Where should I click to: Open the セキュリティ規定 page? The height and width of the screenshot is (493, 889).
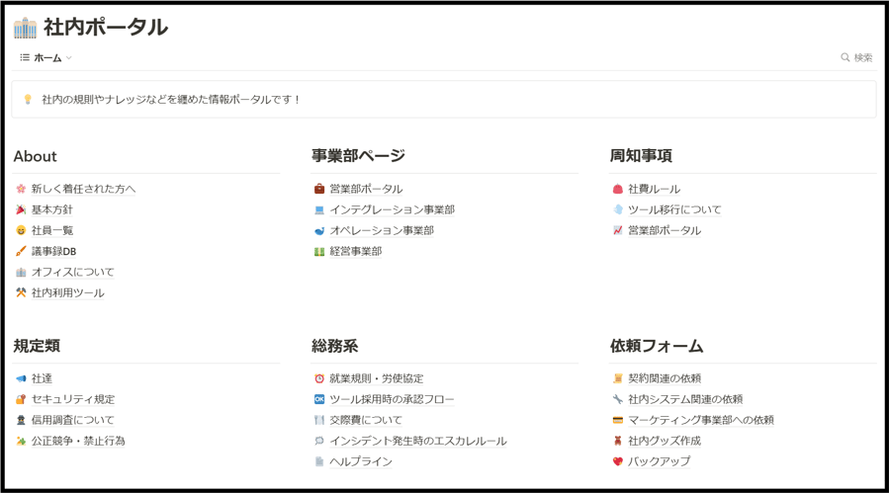tap(73, 399)
